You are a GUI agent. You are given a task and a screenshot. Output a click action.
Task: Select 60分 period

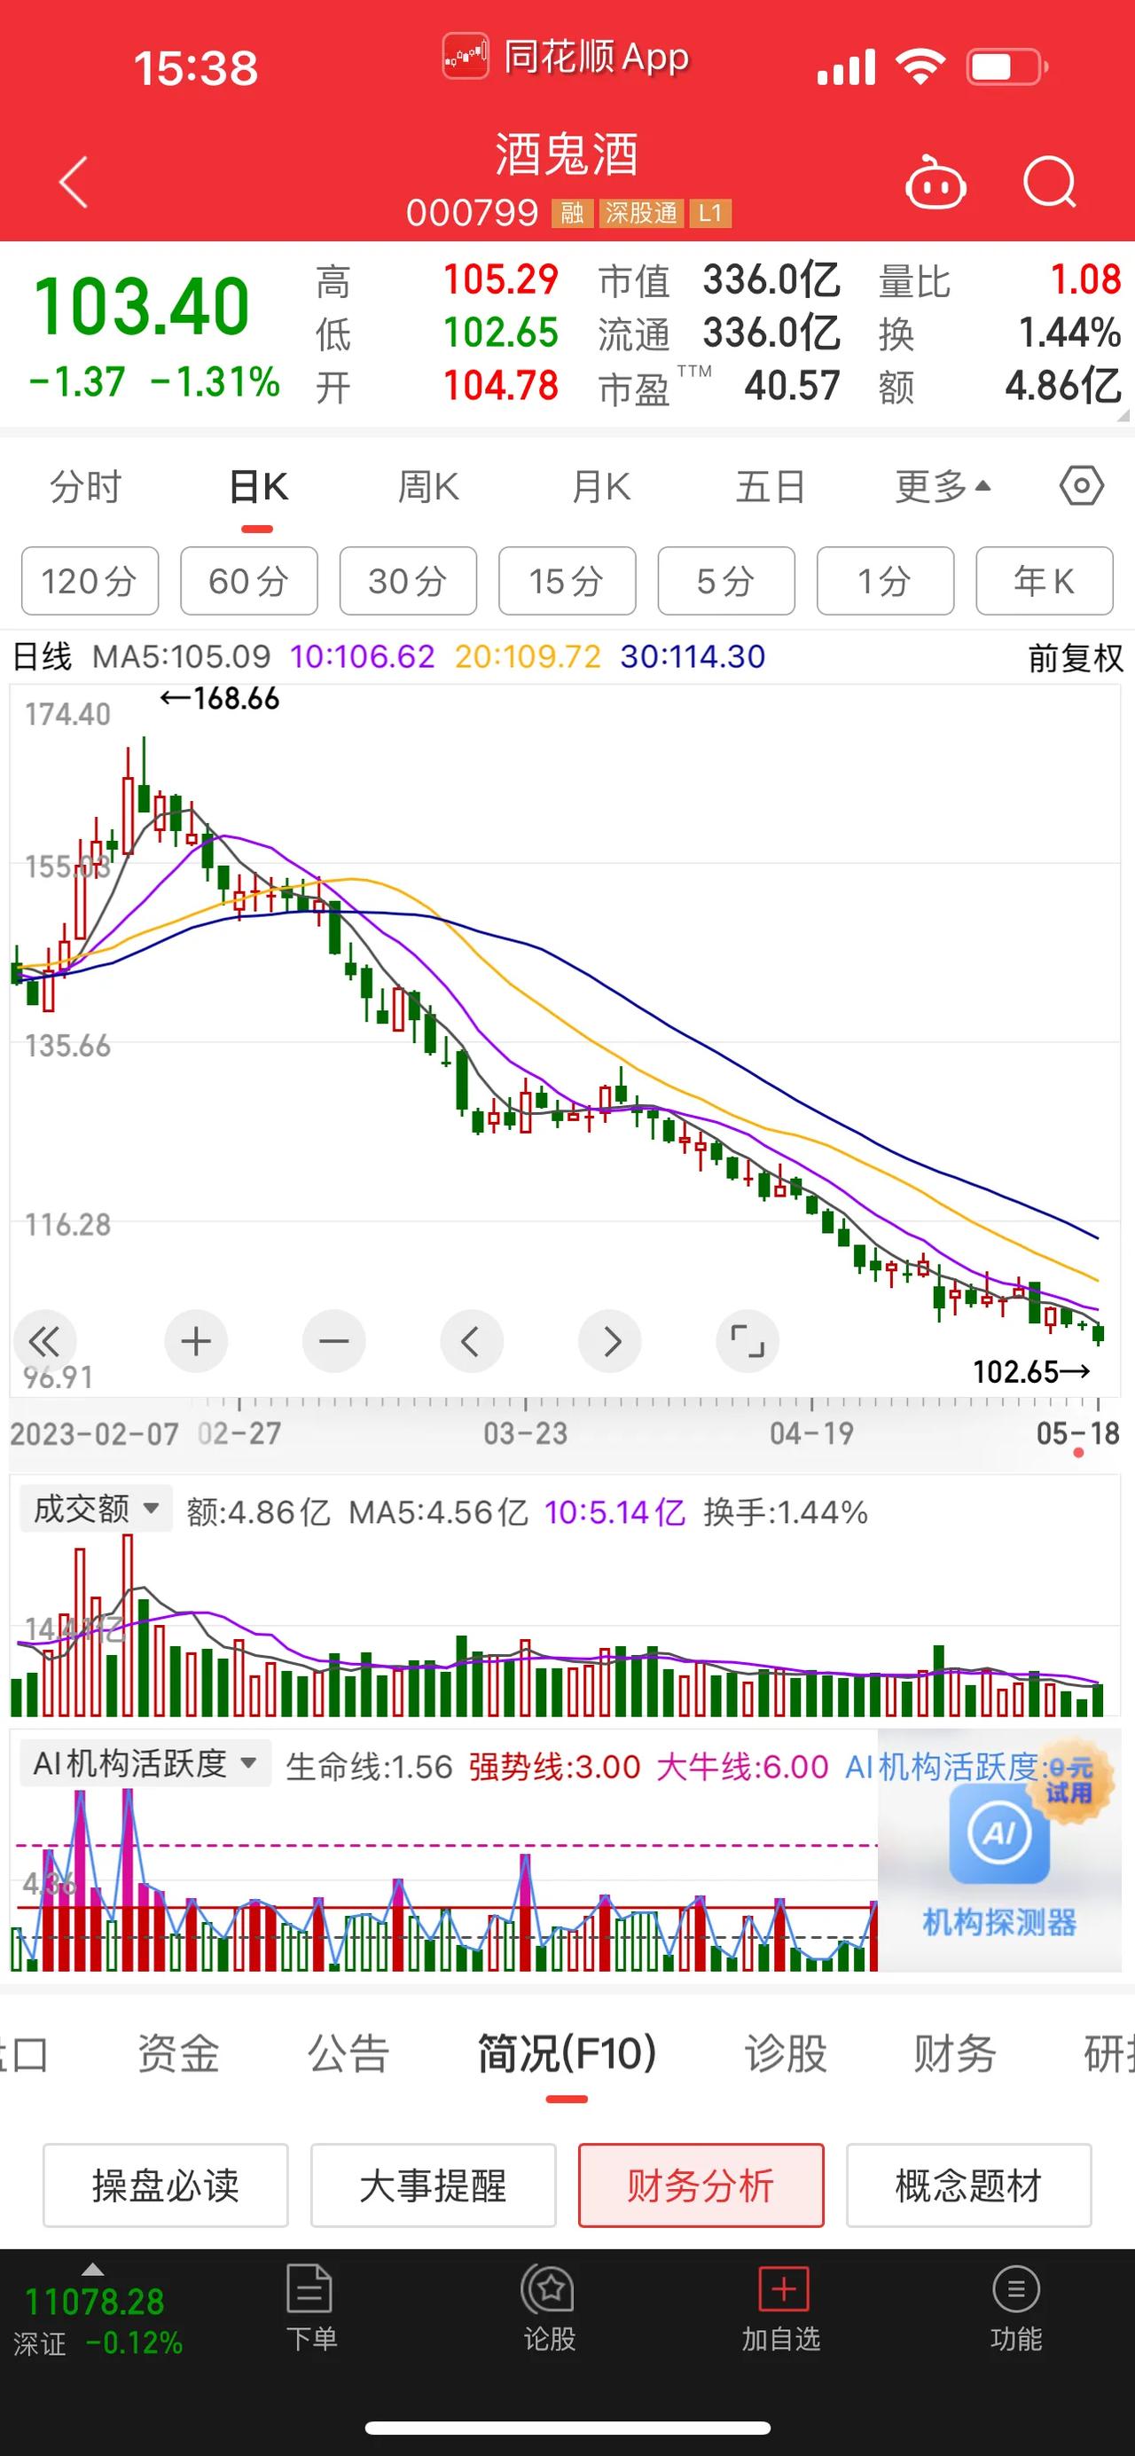(249, 581)
